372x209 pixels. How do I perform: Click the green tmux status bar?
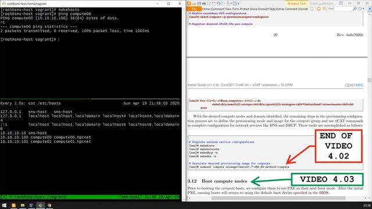point(90,197)
